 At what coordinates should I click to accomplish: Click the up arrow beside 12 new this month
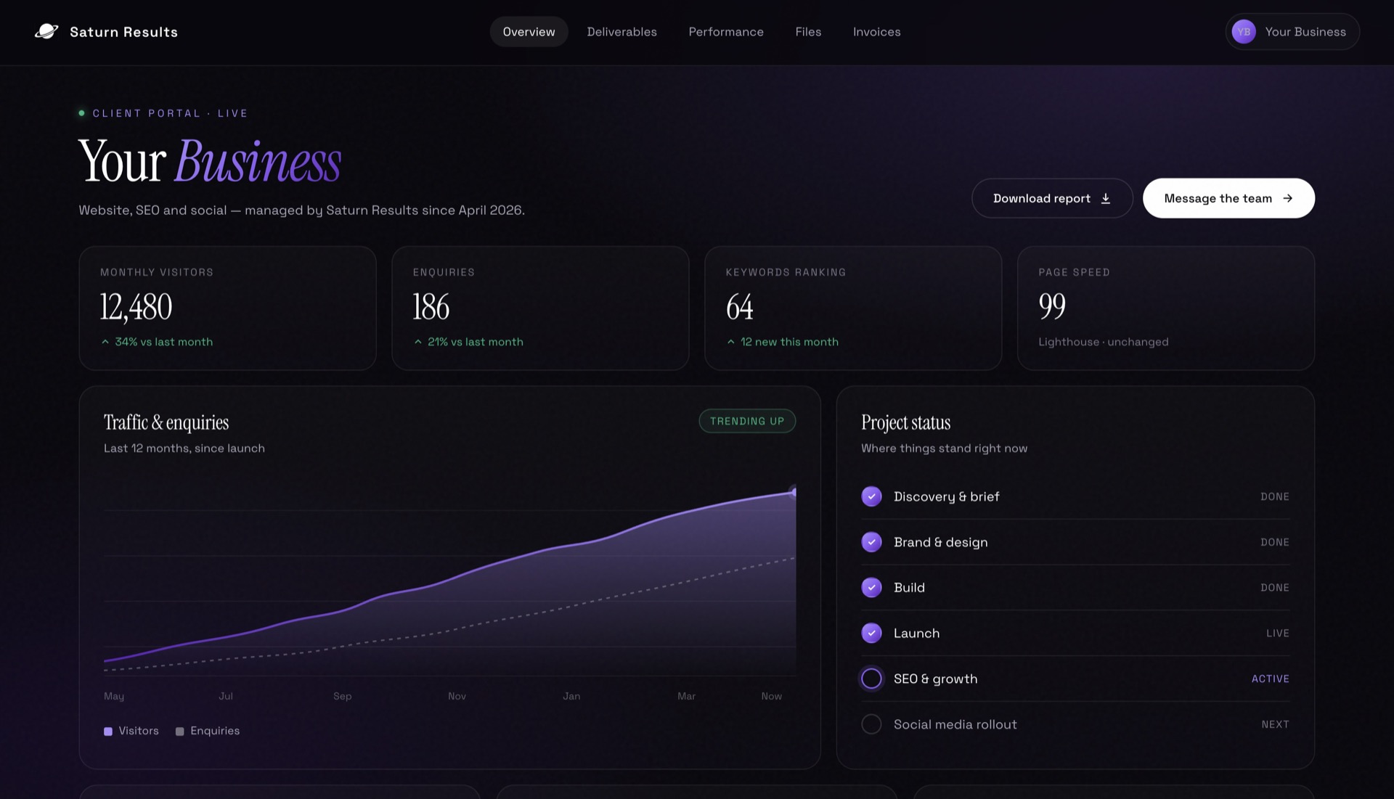coord(731,342)
